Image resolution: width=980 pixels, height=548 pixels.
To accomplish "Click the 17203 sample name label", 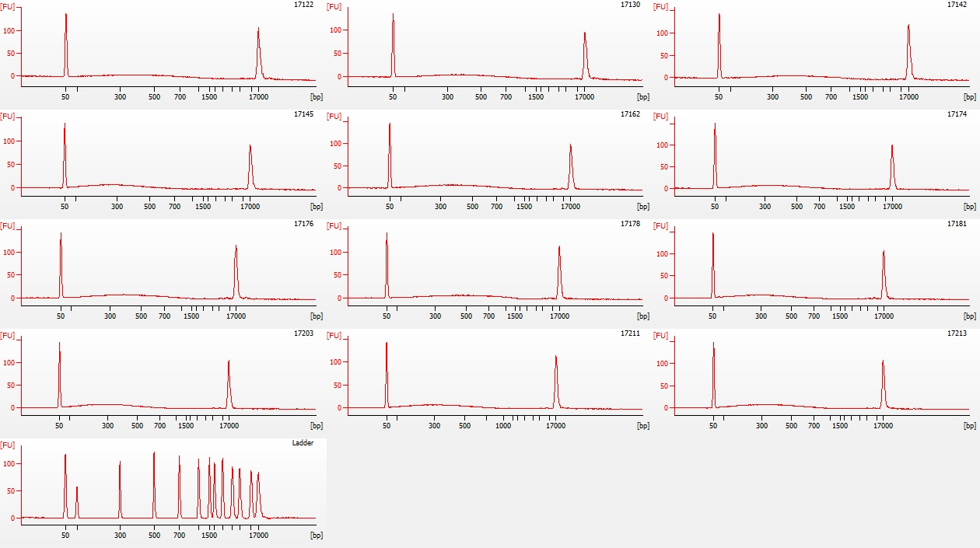I will pos(303,333).
